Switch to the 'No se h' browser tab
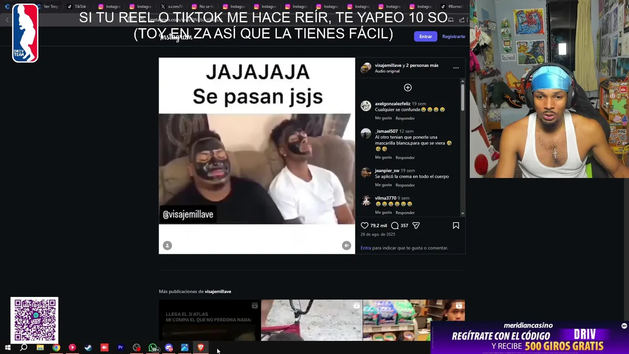Image resolution: width=629 pixels, height=354 pixels. (202, 6)
